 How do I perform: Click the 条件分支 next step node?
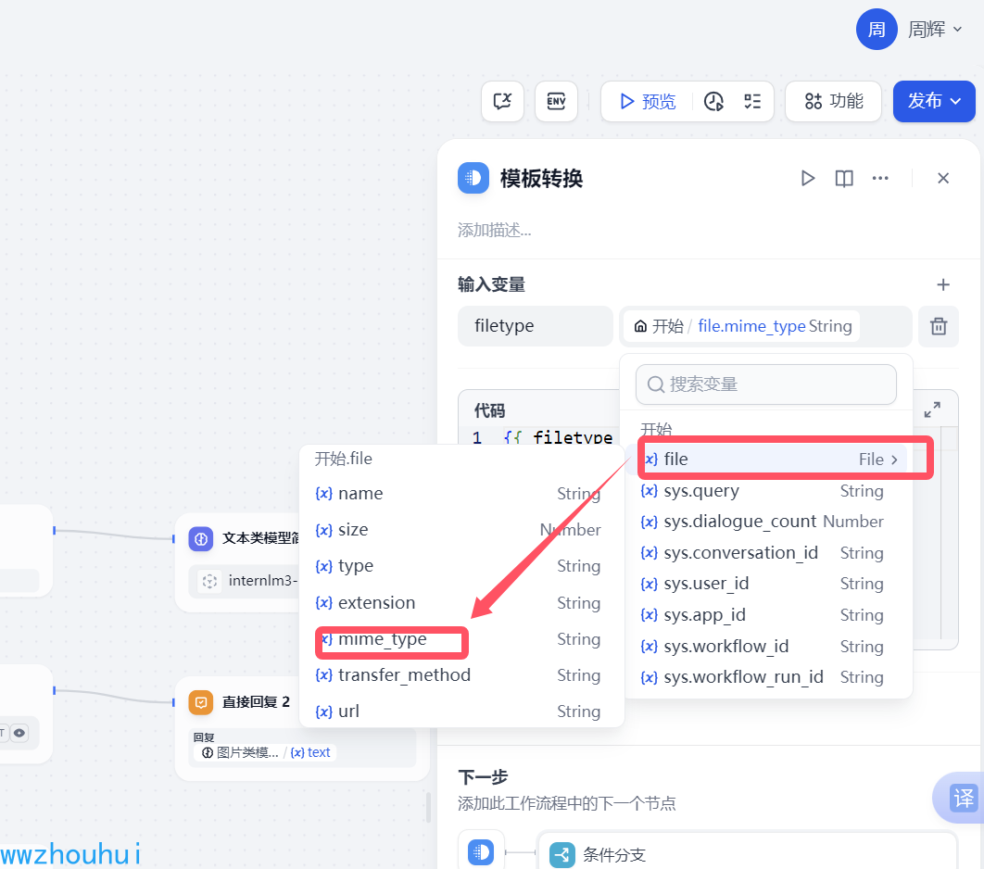pos(747,853)
